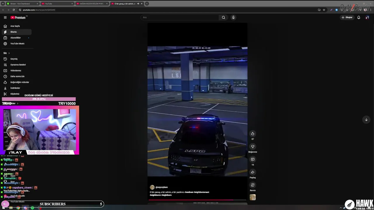The image size is (374, 210).
Task: Click the Oluştur create button
Action: coord(347,17)
